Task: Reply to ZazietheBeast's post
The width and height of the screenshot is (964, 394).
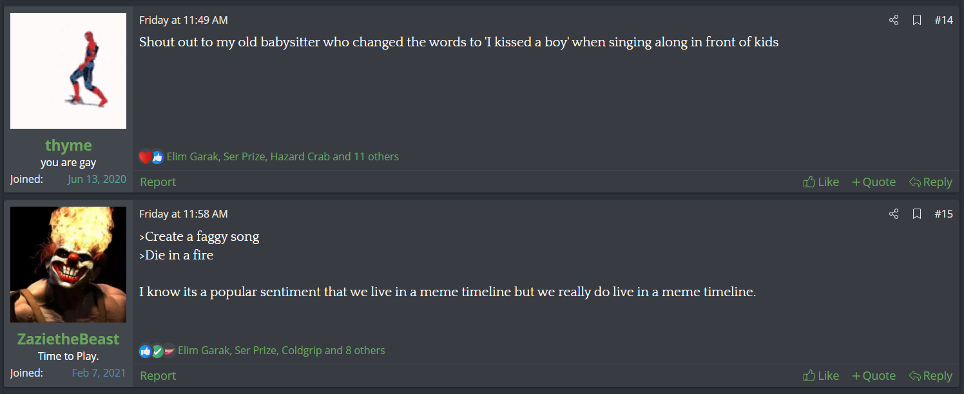Action: [930, 376]
